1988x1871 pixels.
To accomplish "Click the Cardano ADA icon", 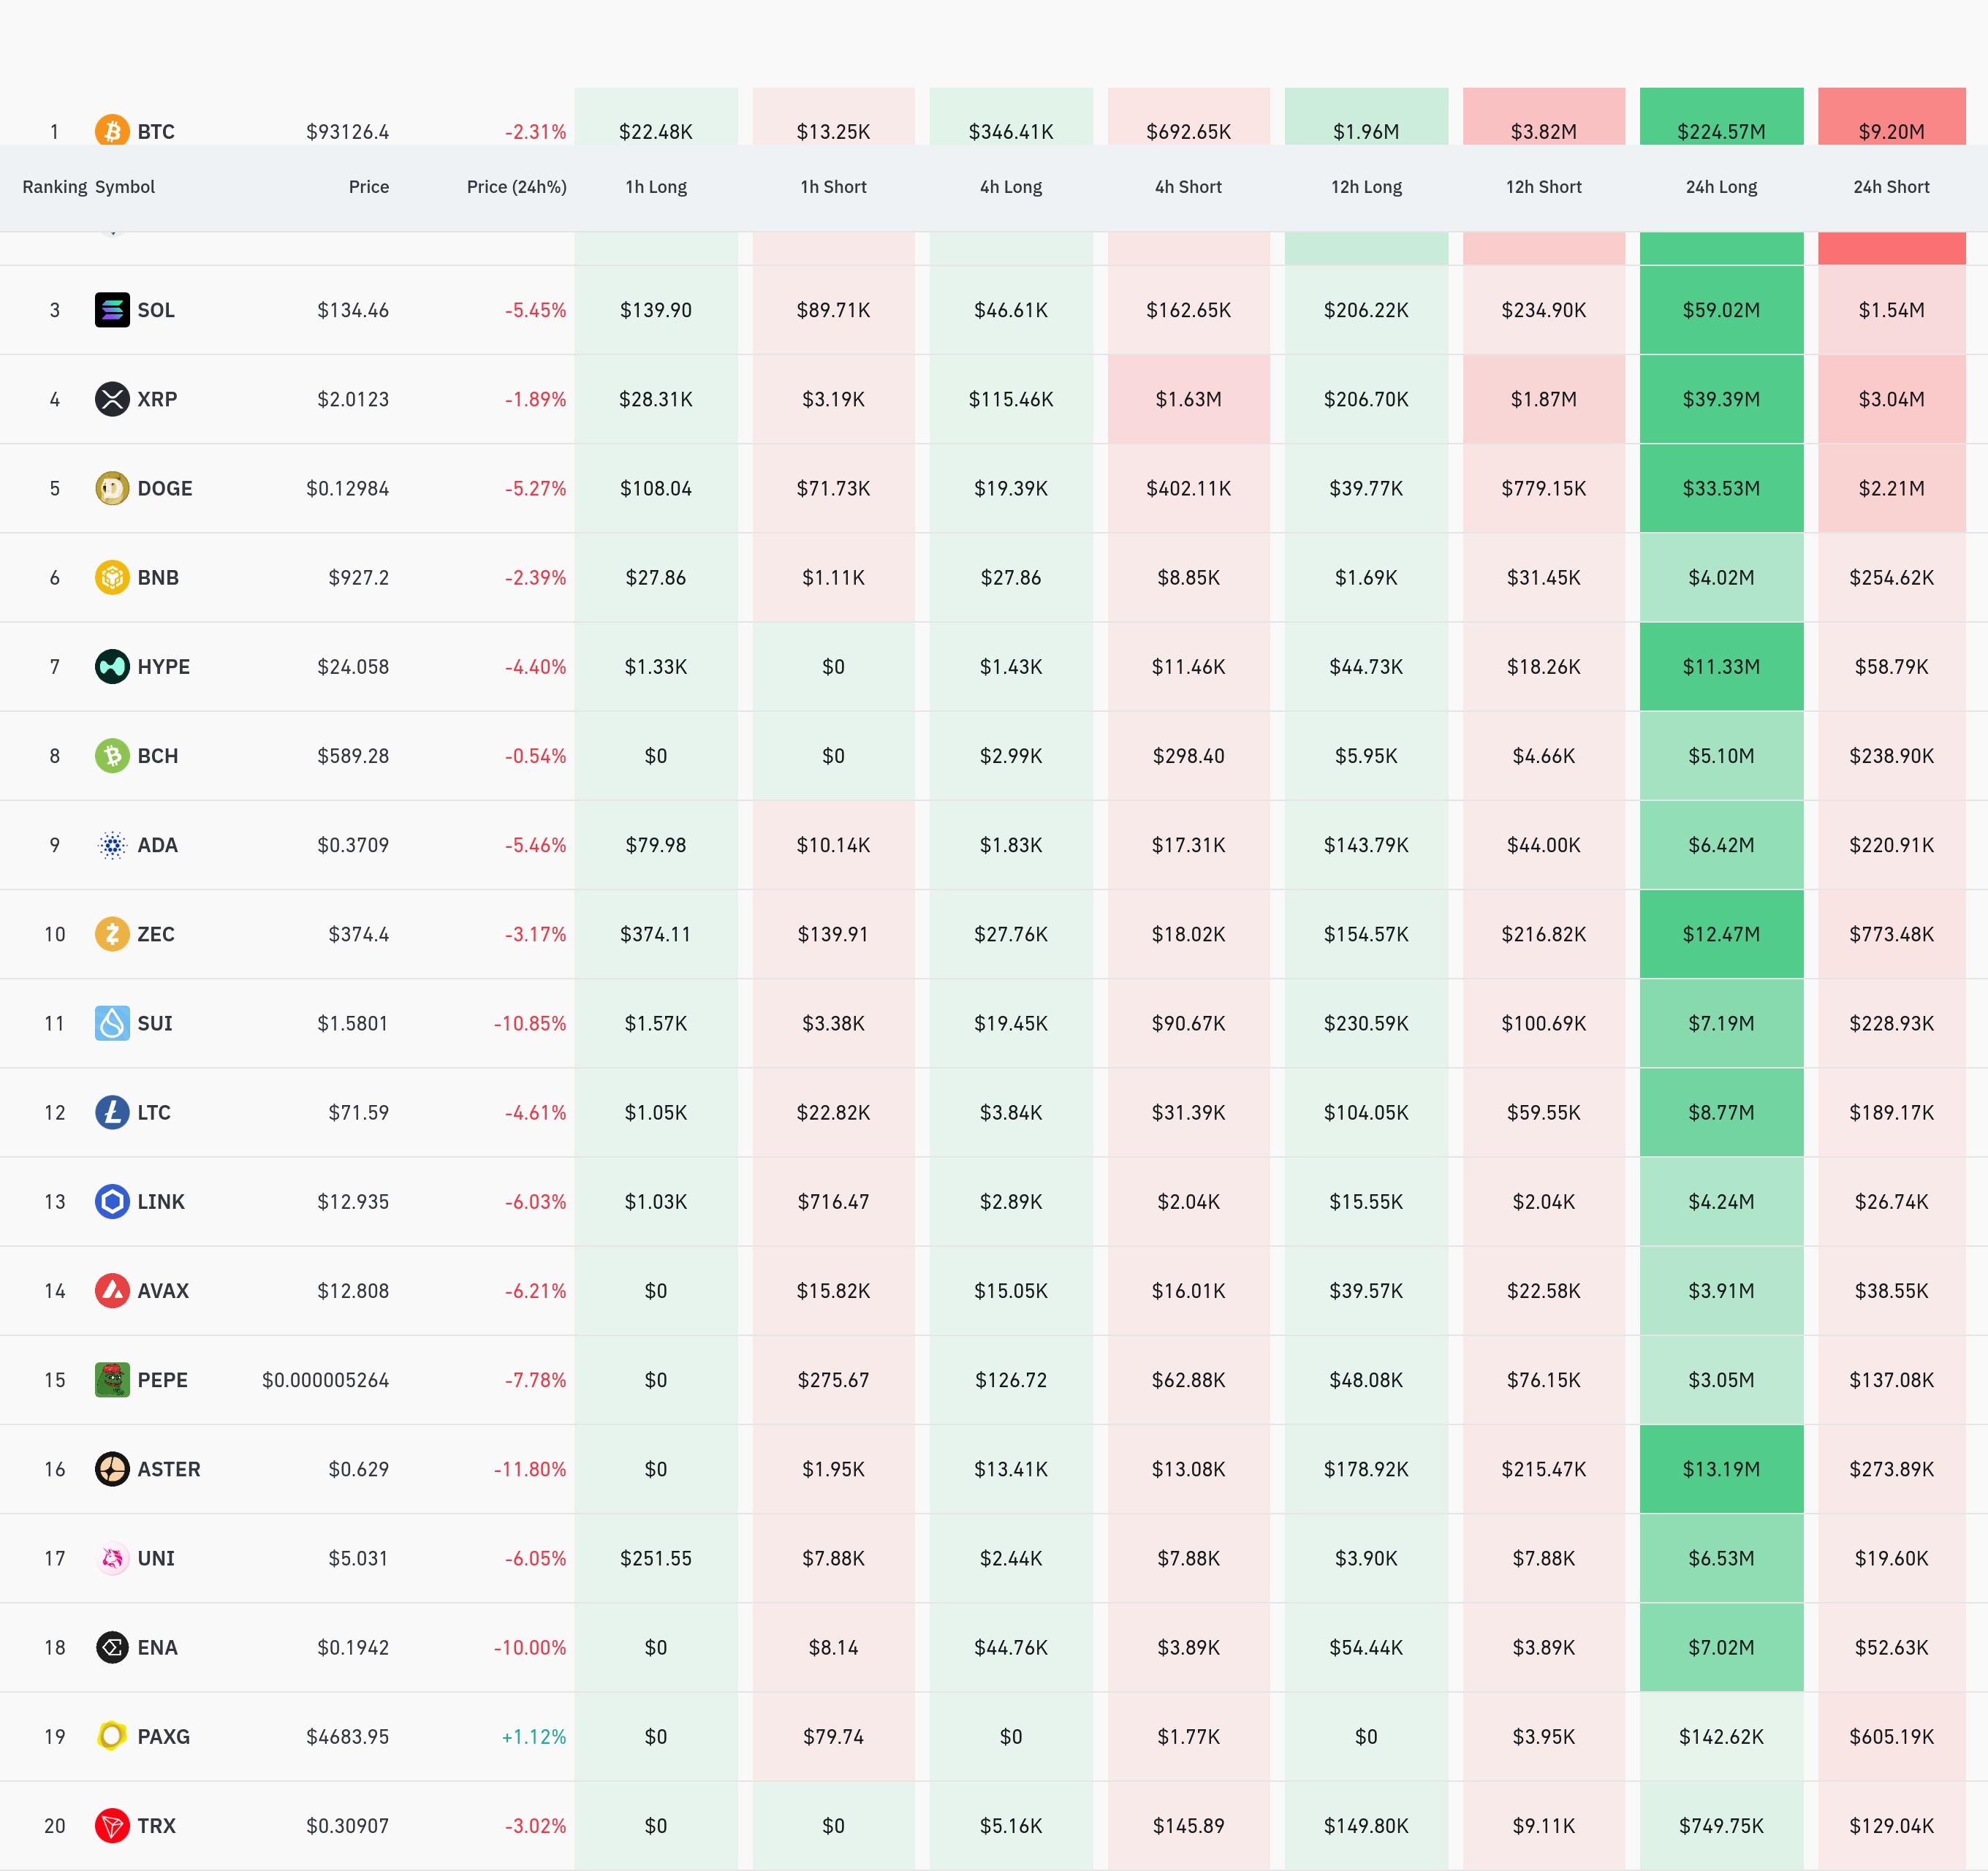I will pos(112,845).
